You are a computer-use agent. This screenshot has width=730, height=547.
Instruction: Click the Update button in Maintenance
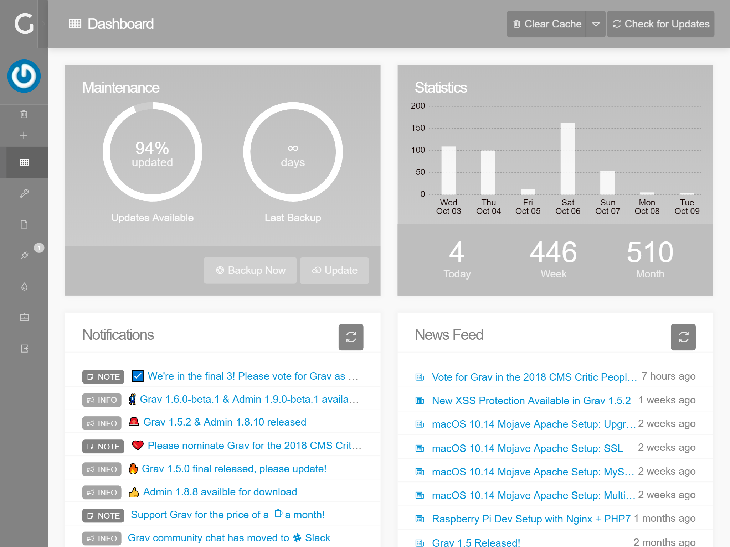click(334, 271)
